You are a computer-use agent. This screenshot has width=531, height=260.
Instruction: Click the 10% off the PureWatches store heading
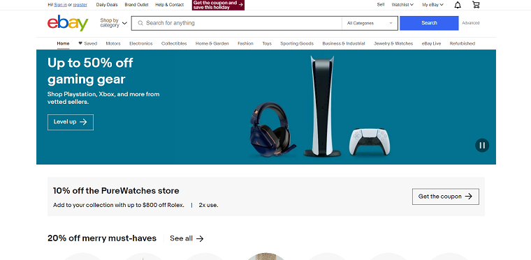click(116, 191)
